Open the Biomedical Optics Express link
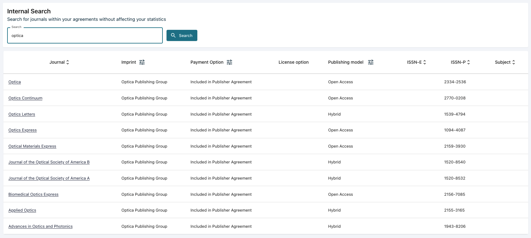This screenshot has width=531, height=238. 33,195
